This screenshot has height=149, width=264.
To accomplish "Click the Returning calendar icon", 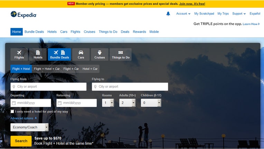I will point(59,103).
